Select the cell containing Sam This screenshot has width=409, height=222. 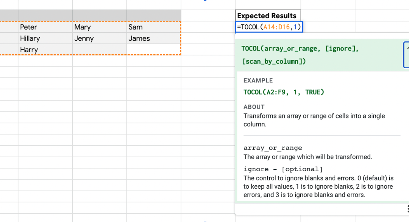(154, 27)
